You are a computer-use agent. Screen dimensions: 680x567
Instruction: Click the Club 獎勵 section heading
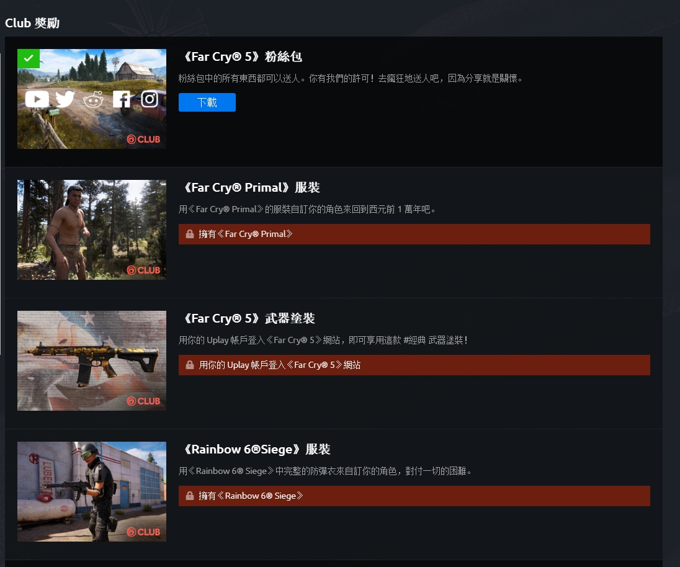tap(32, 23)
